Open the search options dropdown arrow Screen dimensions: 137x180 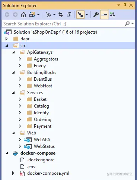[133, 24]
